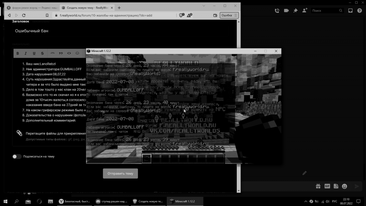Apply bold formatting in editor
Viewport: 366px width, 206px height.
tap(18, 53)
